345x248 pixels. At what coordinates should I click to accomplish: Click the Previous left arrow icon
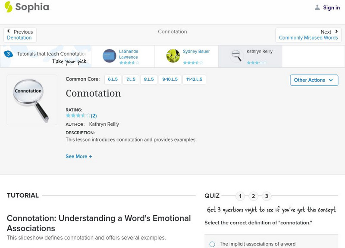click(x=9, y=31)
